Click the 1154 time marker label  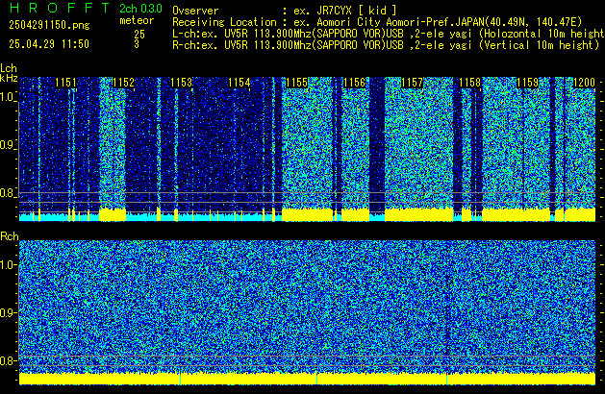point(239,83)
